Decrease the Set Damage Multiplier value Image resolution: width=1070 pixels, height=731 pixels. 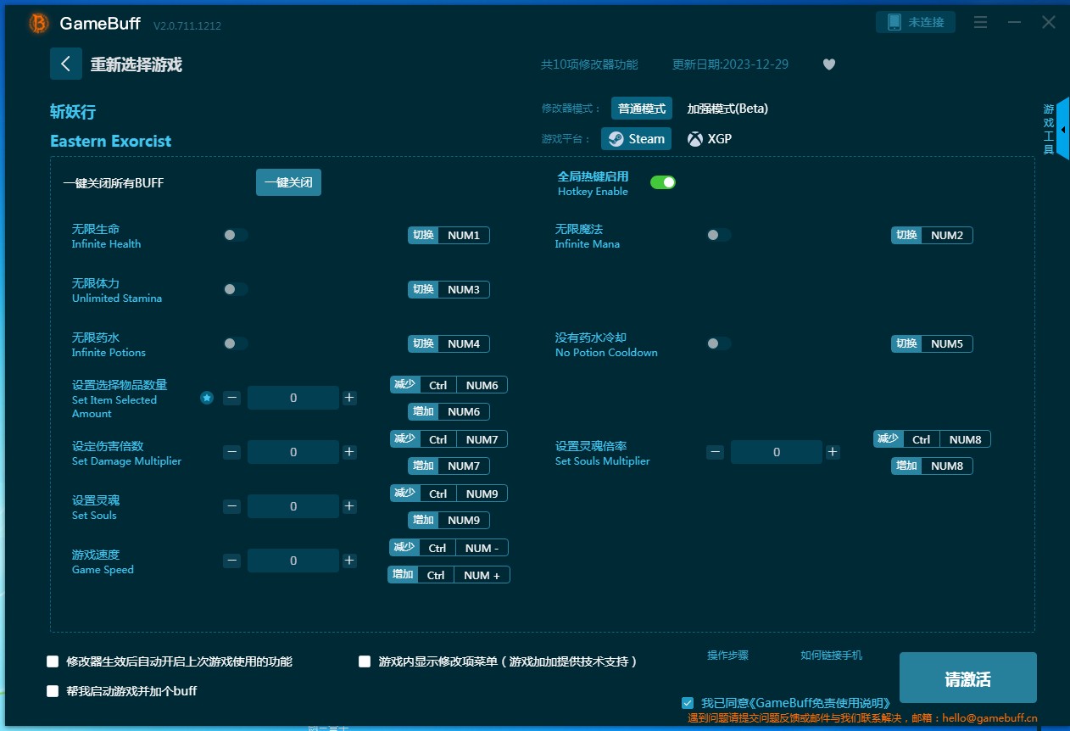pyautogui.click(x=231, y=452)
